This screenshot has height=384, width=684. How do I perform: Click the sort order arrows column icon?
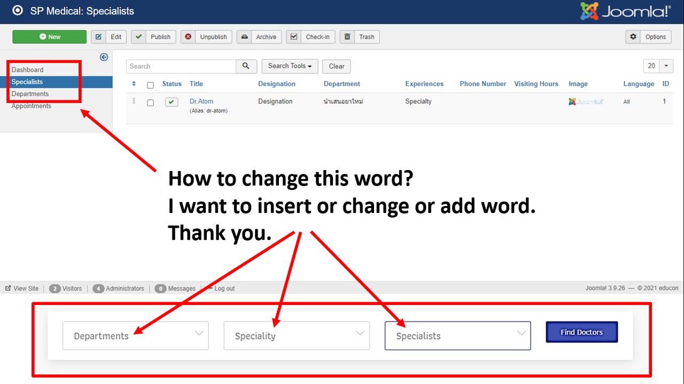click(x=134, y=84)
